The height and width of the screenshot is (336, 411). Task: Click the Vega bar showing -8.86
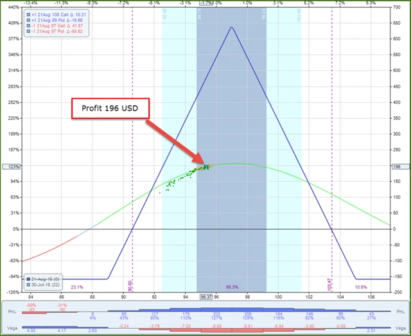coord(217,330)
